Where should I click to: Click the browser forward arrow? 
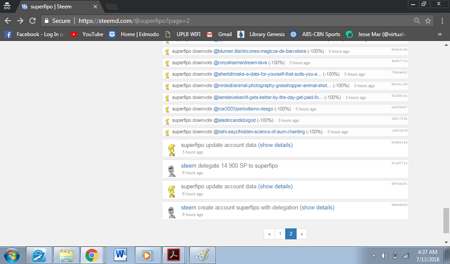click(20, 21)
